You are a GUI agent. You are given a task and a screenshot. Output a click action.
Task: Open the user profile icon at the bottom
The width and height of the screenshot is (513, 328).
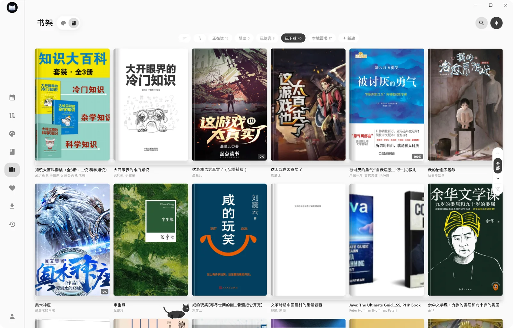coord(12,316)
